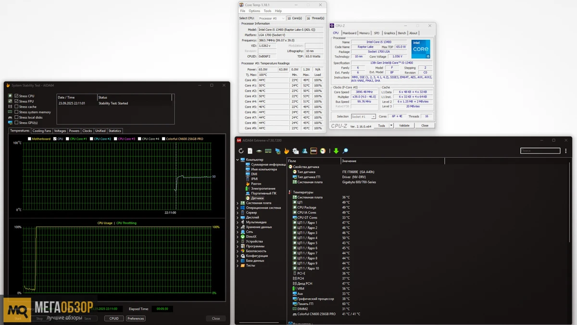The image size is (577, 325).
Task: Click the Preferences button in stability test
Action: [x=136, y=318]
